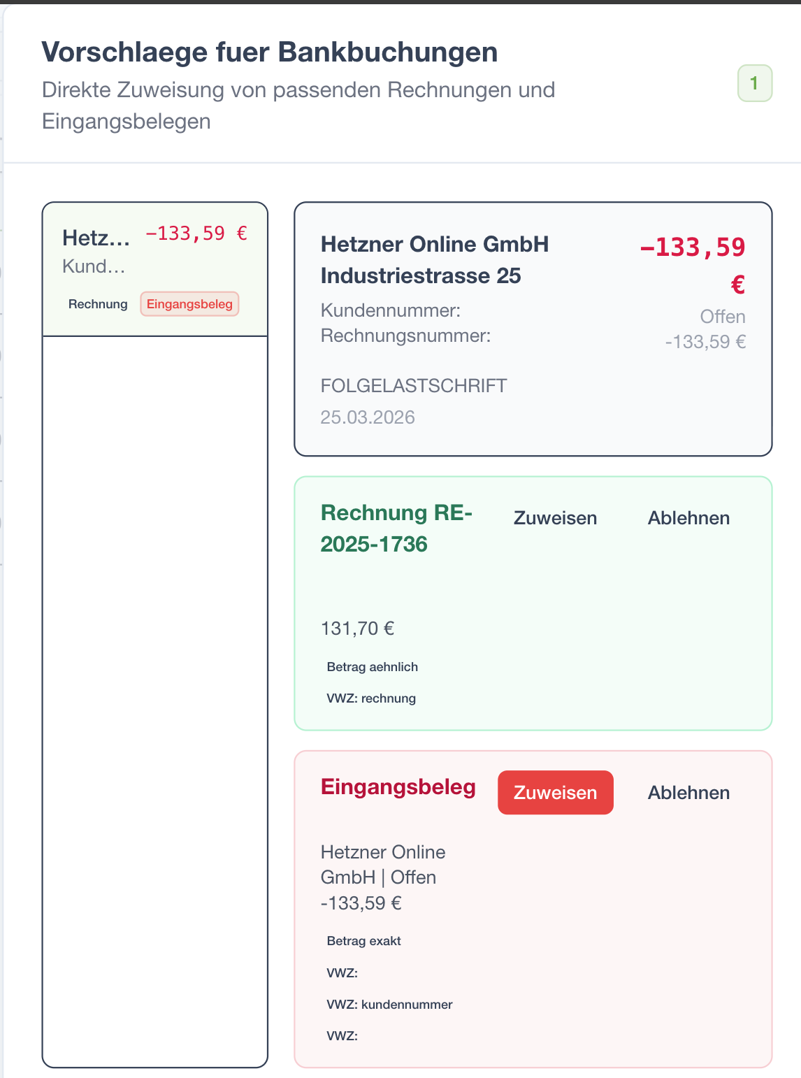
Task: Click Ablehnen for Rechnung RE-2025-1736
Action: point(688,518)
